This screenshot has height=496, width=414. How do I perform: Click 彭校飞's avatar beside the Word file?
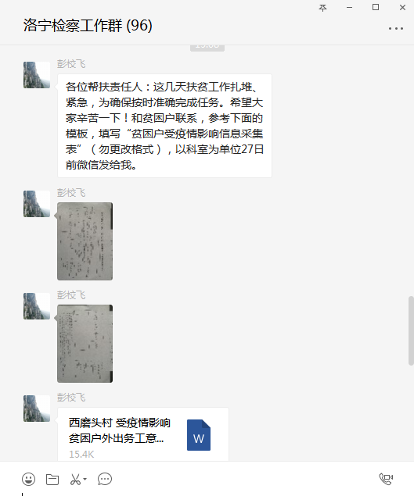pyautogui.click(x=37, y=409)
